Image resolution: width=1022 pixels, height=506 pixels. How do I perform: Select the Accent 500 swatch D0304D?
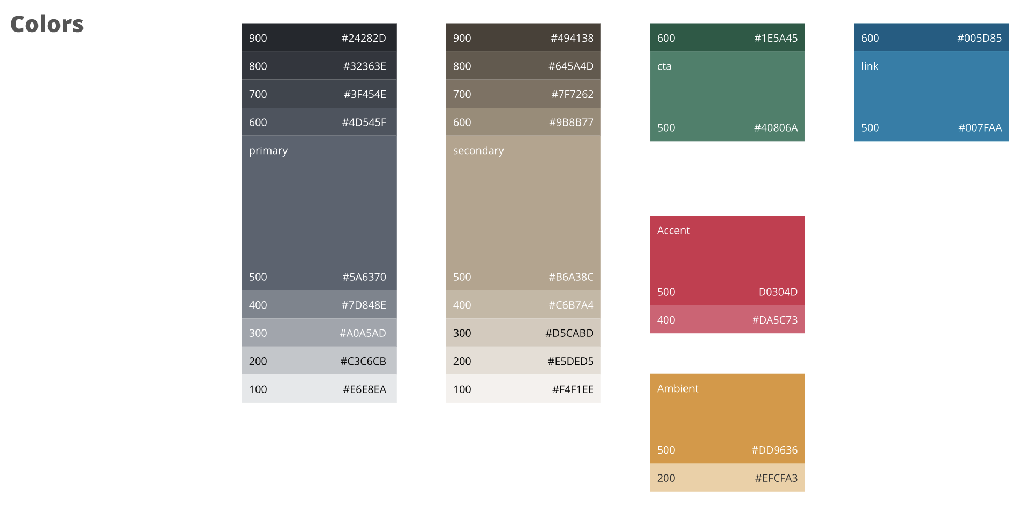point(727,260)
